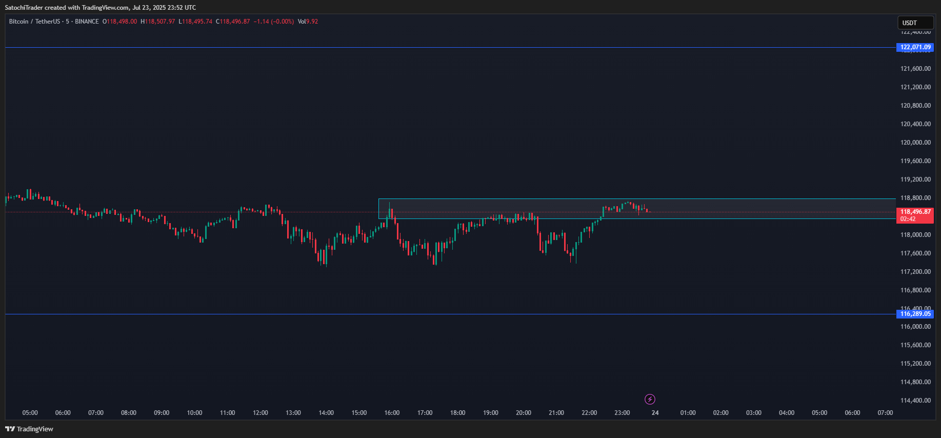The width and height of the screenshot is (941, 438).
Task: Click the 119,200.00 price axis label
Action: pyautogui.click(x=915, y=180)
